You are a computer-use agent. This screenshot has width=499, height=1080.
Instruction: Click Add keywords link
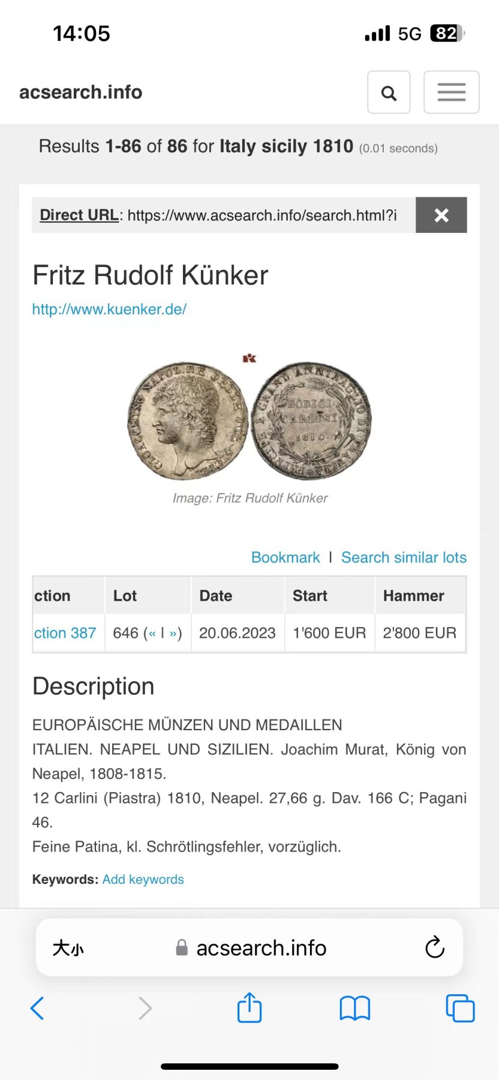click(143, 879)
